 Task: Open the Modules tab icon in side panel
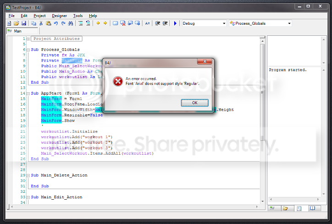(272, 208)
